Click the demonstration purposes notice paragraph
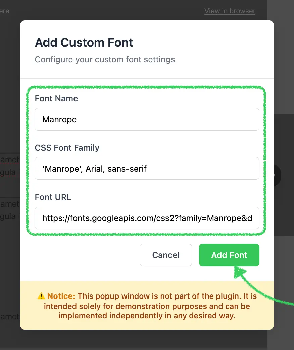Viewport: 294px width, 350px height. [147, 306]
